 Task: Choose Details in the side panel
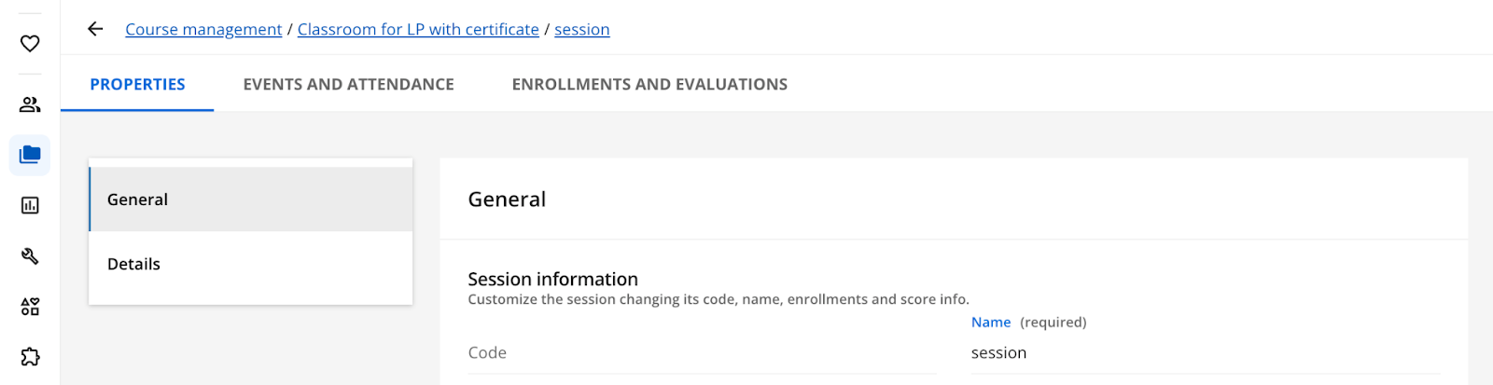tap(250, 264)
